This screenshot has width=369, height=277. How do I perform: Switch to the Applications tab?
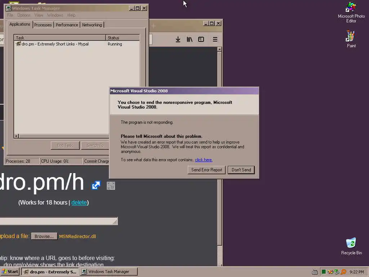pyautogui.click(x=20, y=24)
